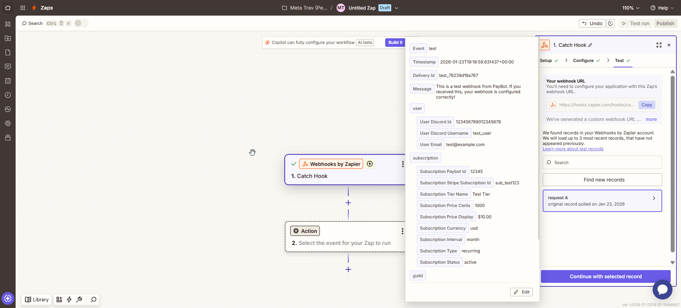Open the Action step options menu
681x308 pixels.
click(x=402, y=231)
